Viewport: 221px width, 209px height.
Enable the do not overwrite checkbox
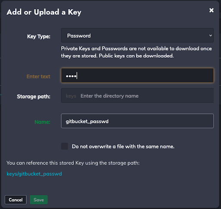click(x=64, y=146)
